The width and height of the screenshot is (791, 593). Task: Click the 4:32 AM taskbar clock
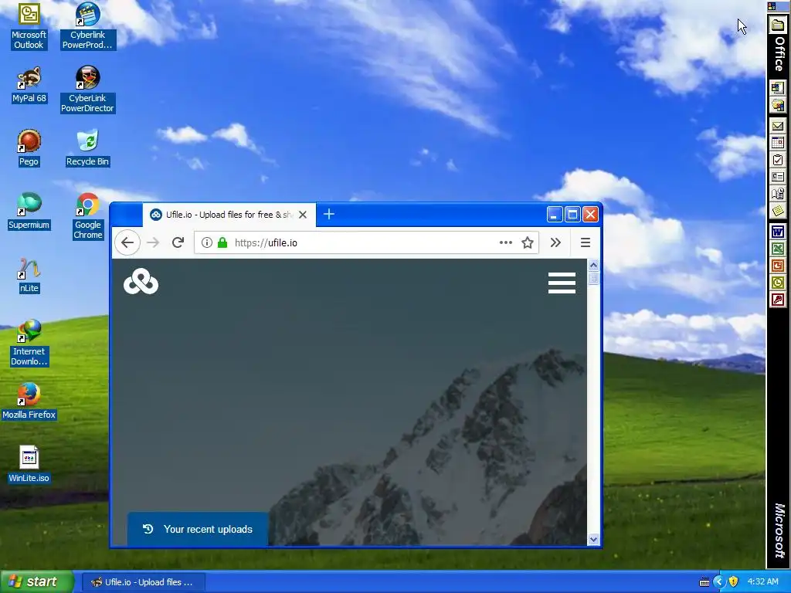762,582
